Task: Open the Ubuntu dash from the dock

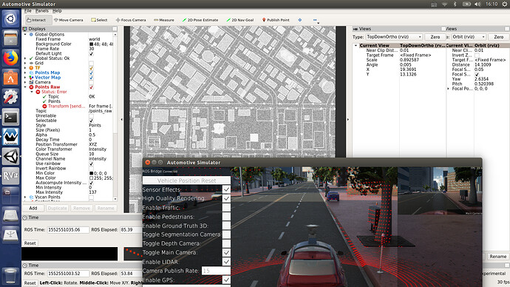Action: coord(10,18)
